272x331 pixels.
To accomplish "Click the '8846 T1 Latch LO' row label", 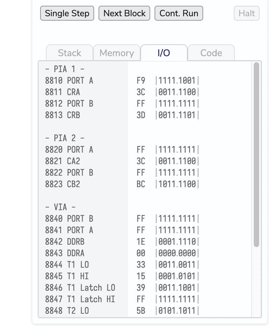I will [x=80, y=288].
